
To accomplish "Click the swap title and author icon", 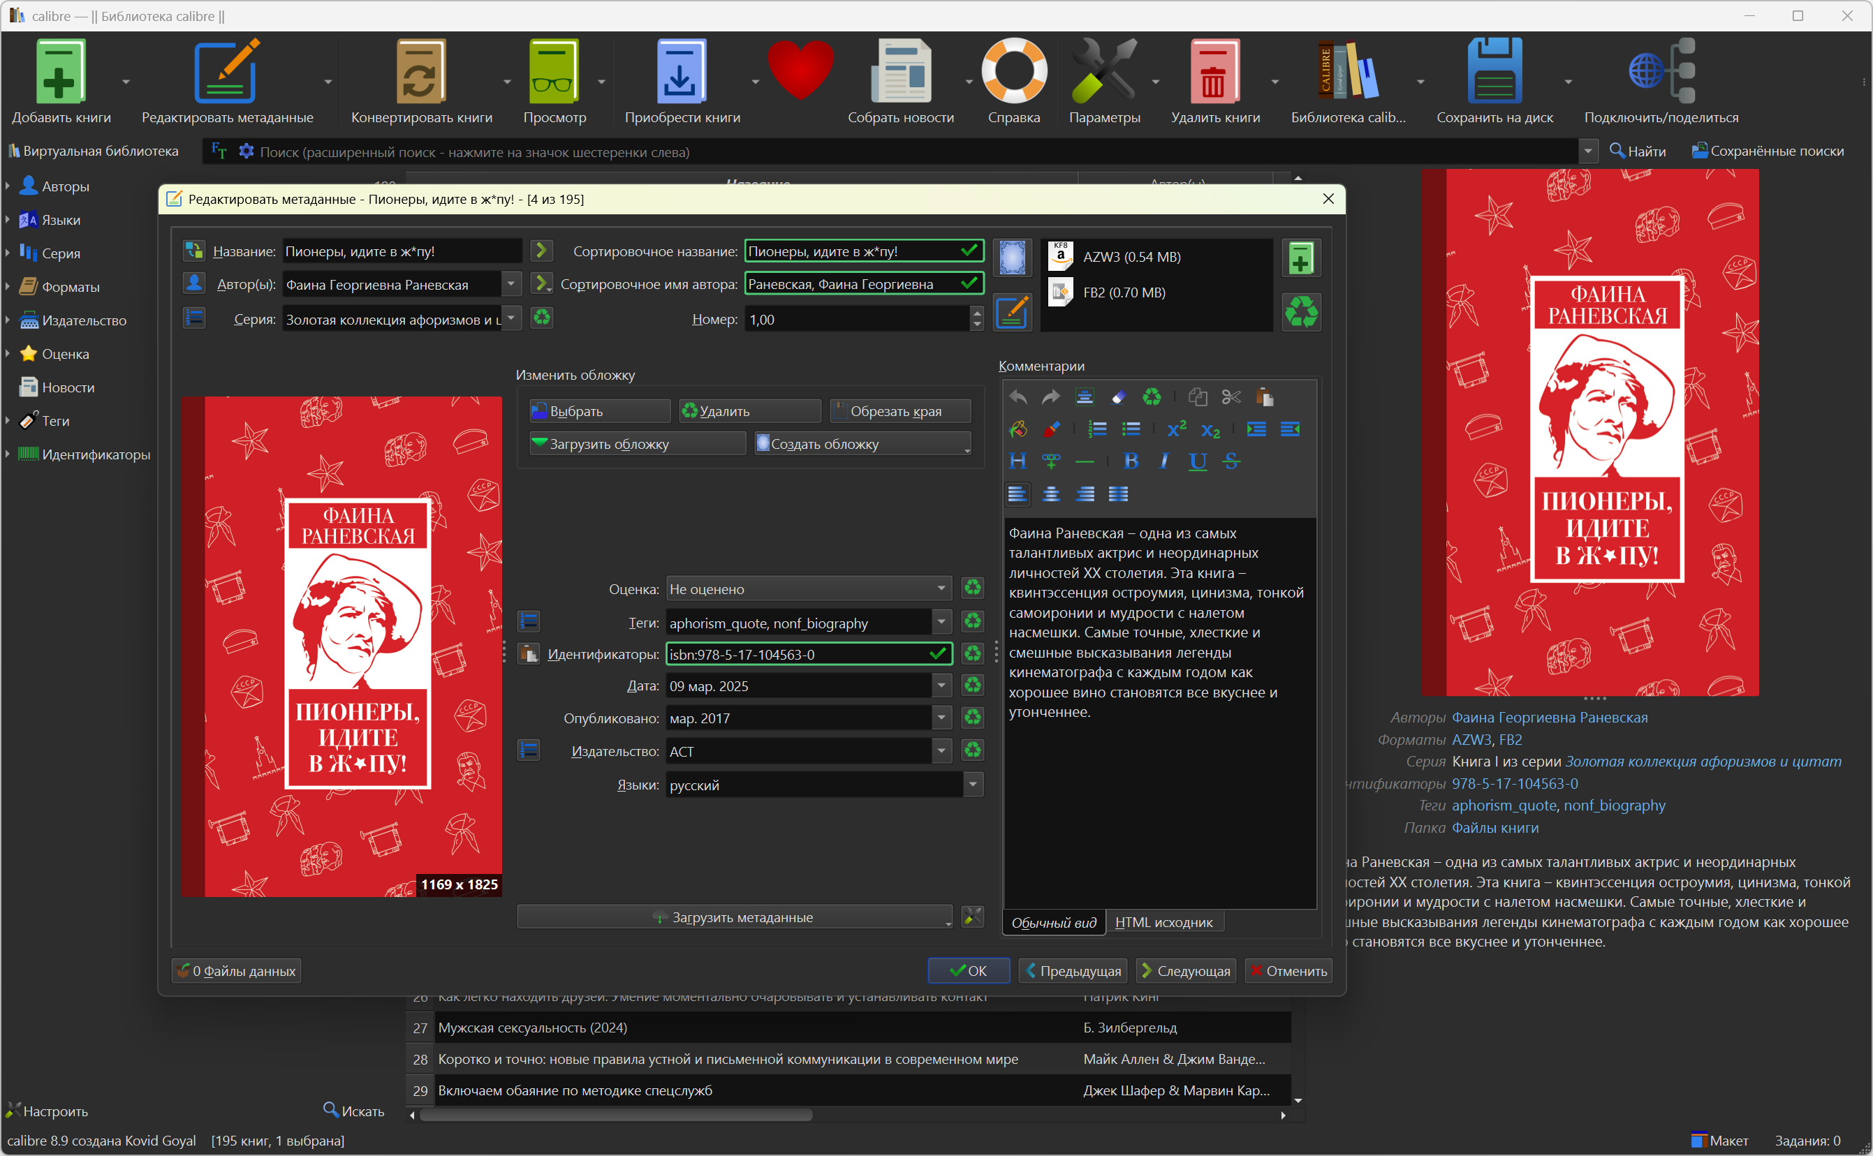I will click(193, 251).
